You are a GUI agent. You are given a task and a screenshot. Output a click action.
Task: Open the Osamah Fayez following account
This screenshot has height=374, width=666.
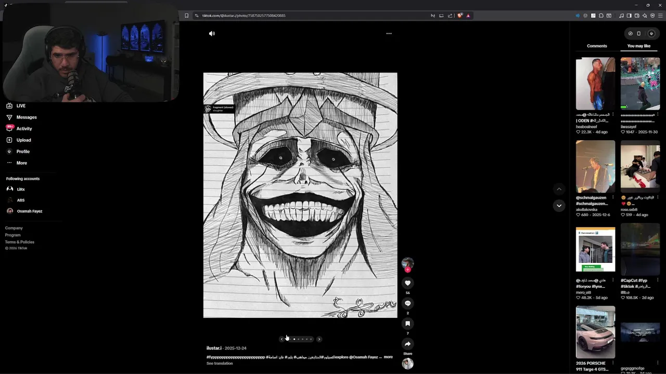coord(24,211)
